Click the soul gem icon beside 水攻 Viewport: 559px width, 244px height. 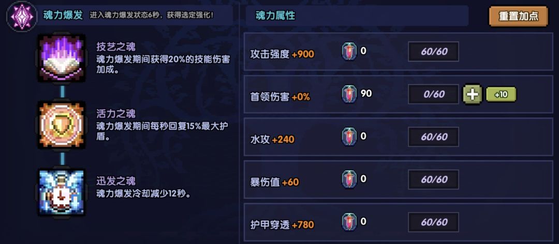[x=349, y=138]
